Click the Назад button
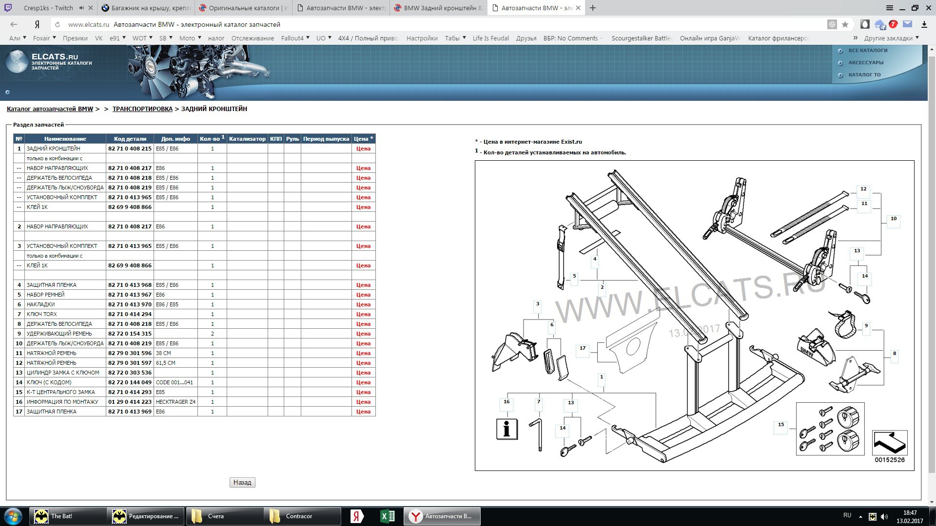 pos(242,482)
